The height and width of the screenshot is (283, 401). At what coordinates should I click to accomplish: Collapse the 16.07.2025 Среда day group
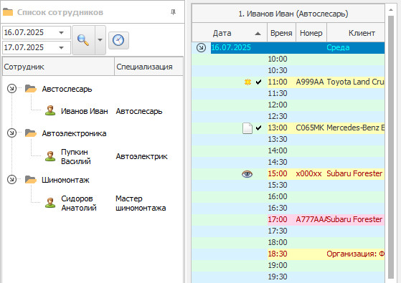tap(202, 47)
